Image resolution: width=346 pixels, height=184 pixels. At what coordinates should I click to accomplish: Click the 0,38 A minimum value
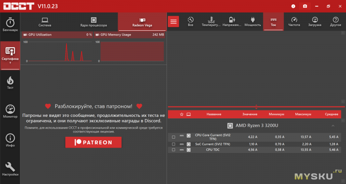pyautogui.click(x=279, y=150)
